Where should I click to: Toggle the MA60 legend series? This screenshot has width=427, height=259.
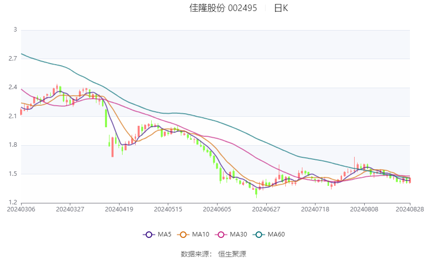269,234
